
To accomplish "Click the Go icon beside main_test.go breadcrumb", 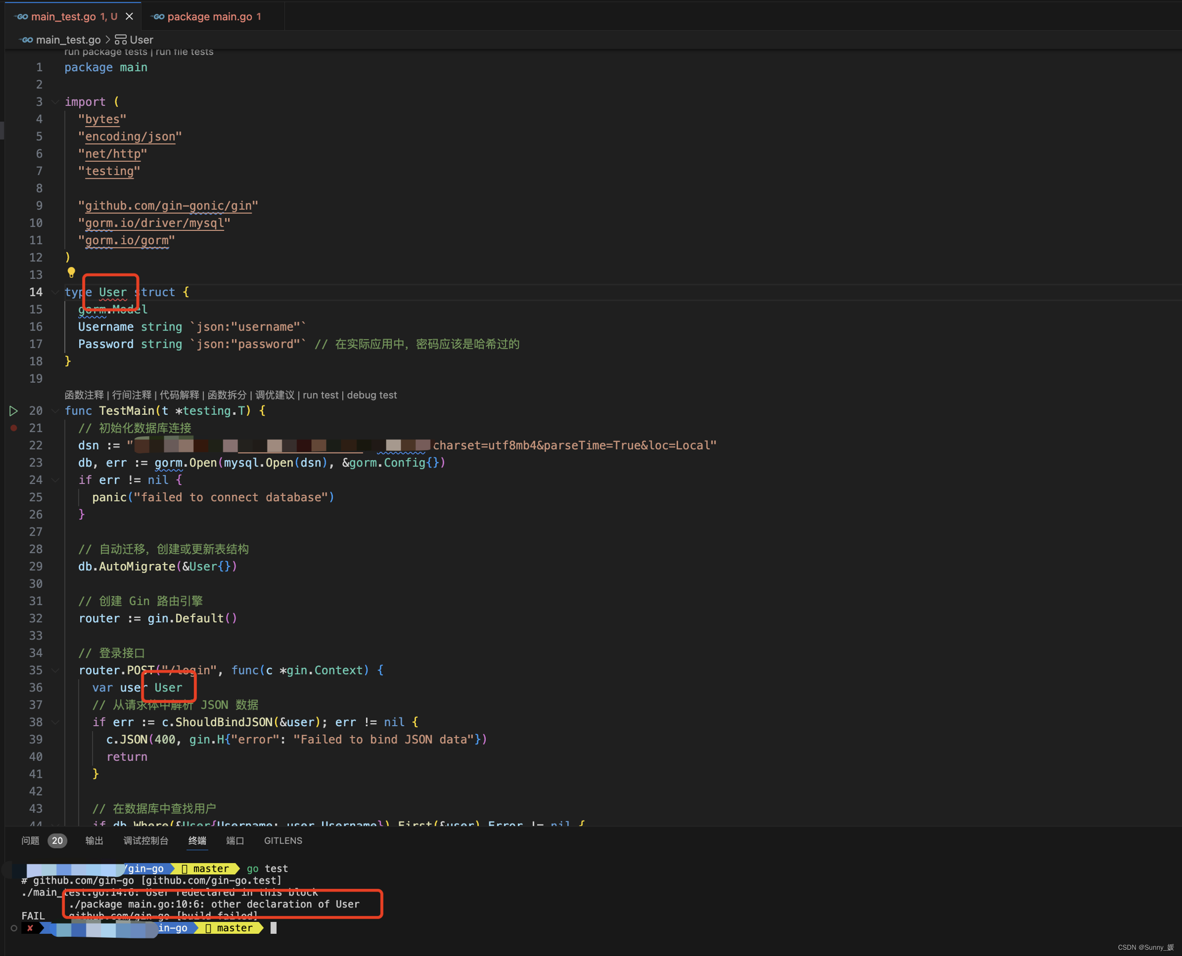I will coord(27,40).
